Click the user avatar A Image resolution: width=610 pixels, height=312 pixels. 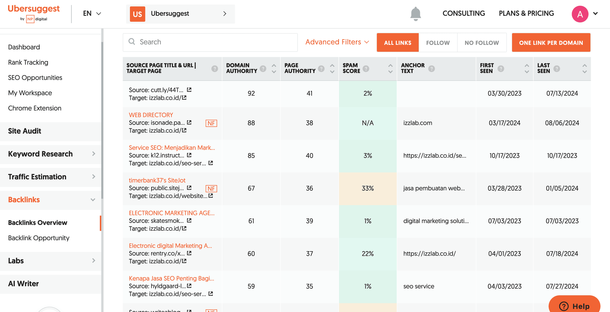(x=580, y=14)
